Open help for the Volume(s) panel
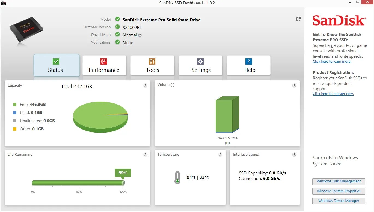 pyautogui.click(x=294, y=85)
